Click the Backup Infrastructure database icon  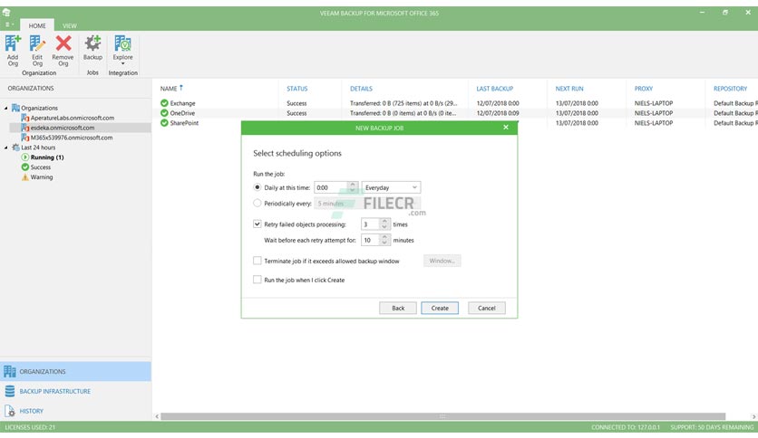[x=10, y=391]
